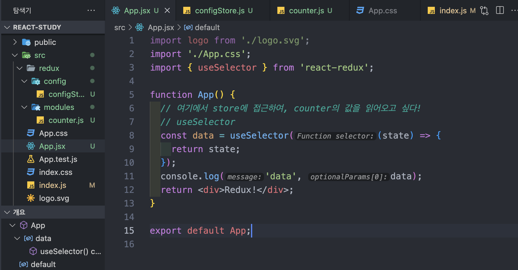Click JS icon on index.js tab
This screenshot has width=518, height=270.
(431, 11)
